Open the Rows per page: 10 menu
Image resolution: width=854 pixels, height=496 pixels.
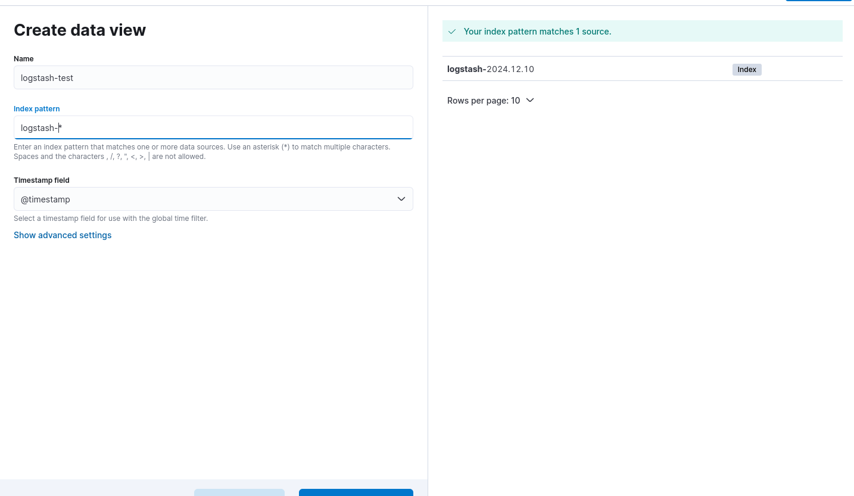tap(490, 101)
